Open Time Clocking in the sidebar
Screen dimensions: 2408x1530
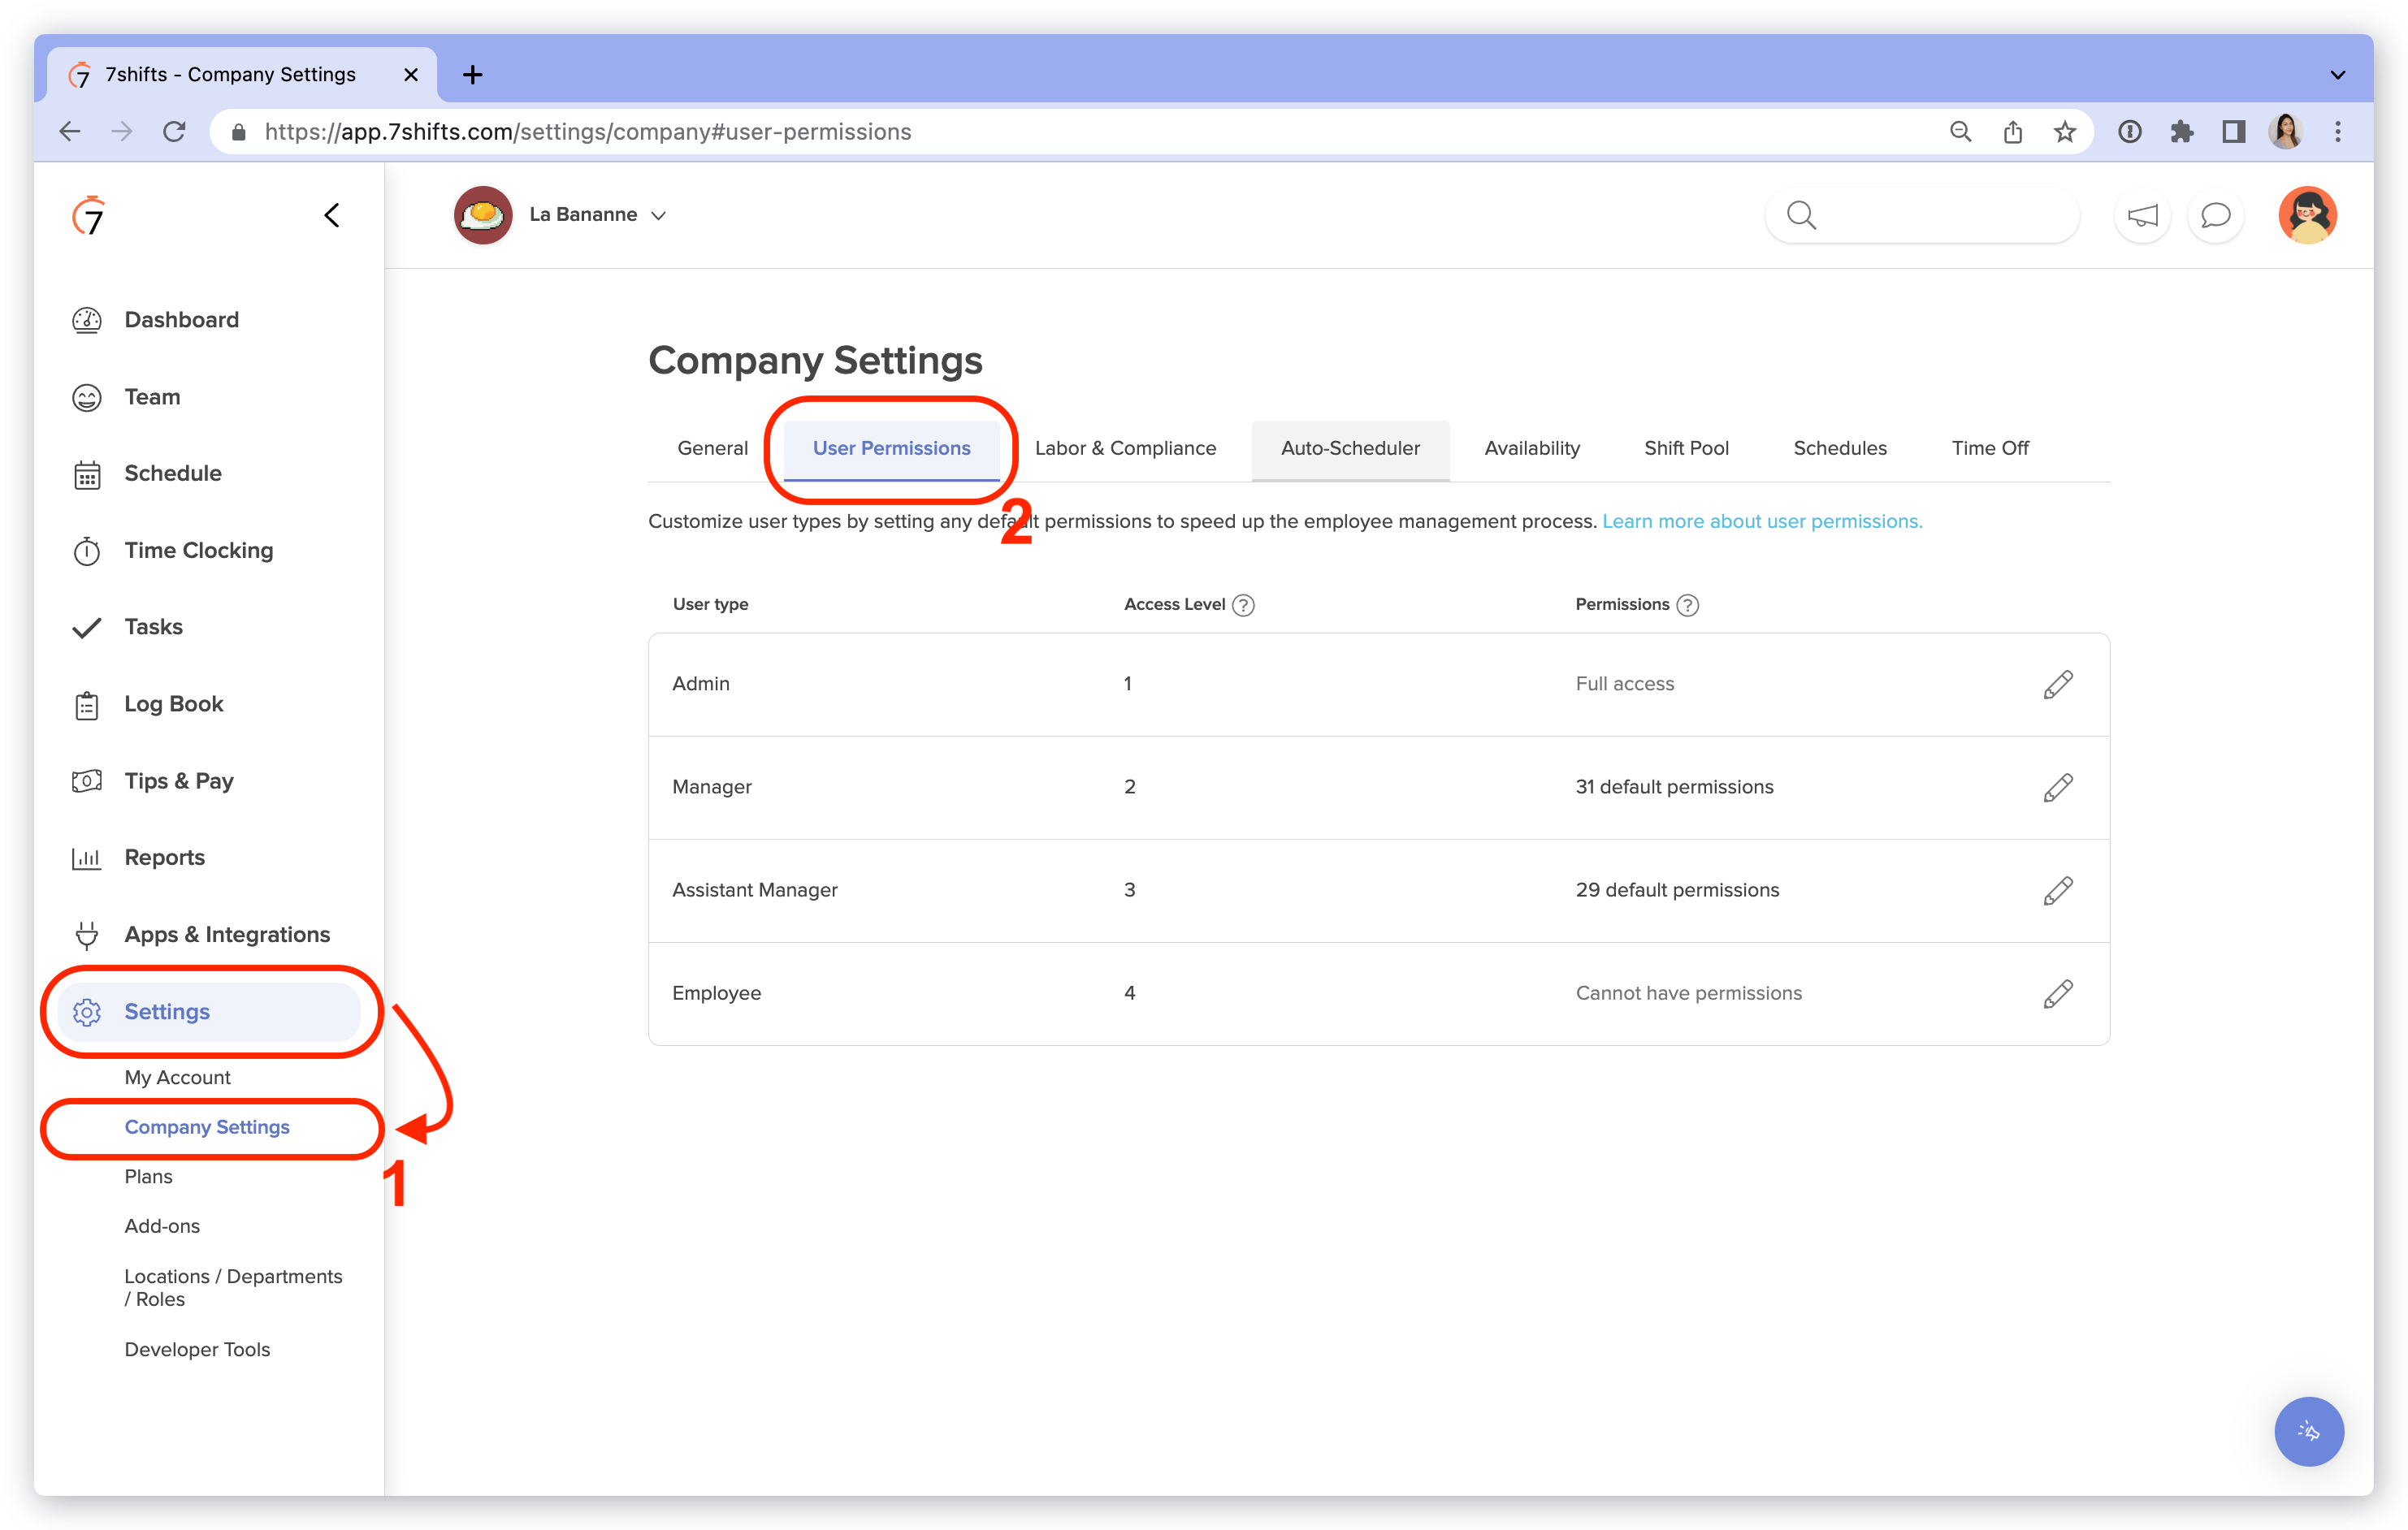point(198,550)
